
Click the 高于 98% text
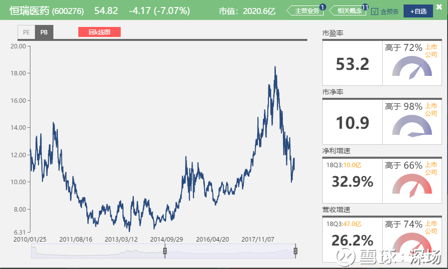coord(404,107)
